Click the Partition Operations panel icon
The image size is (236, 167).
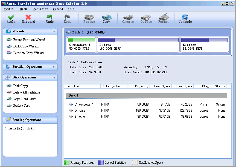coord(8,67)
